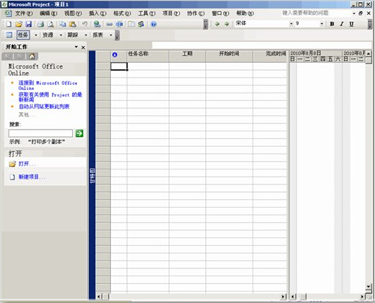Click the Link Tasks chain icon

[109, 24]
